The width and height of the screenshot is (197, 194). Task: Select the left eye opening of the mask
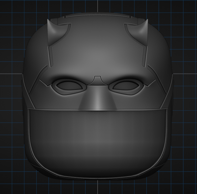(x=70, y=86)
